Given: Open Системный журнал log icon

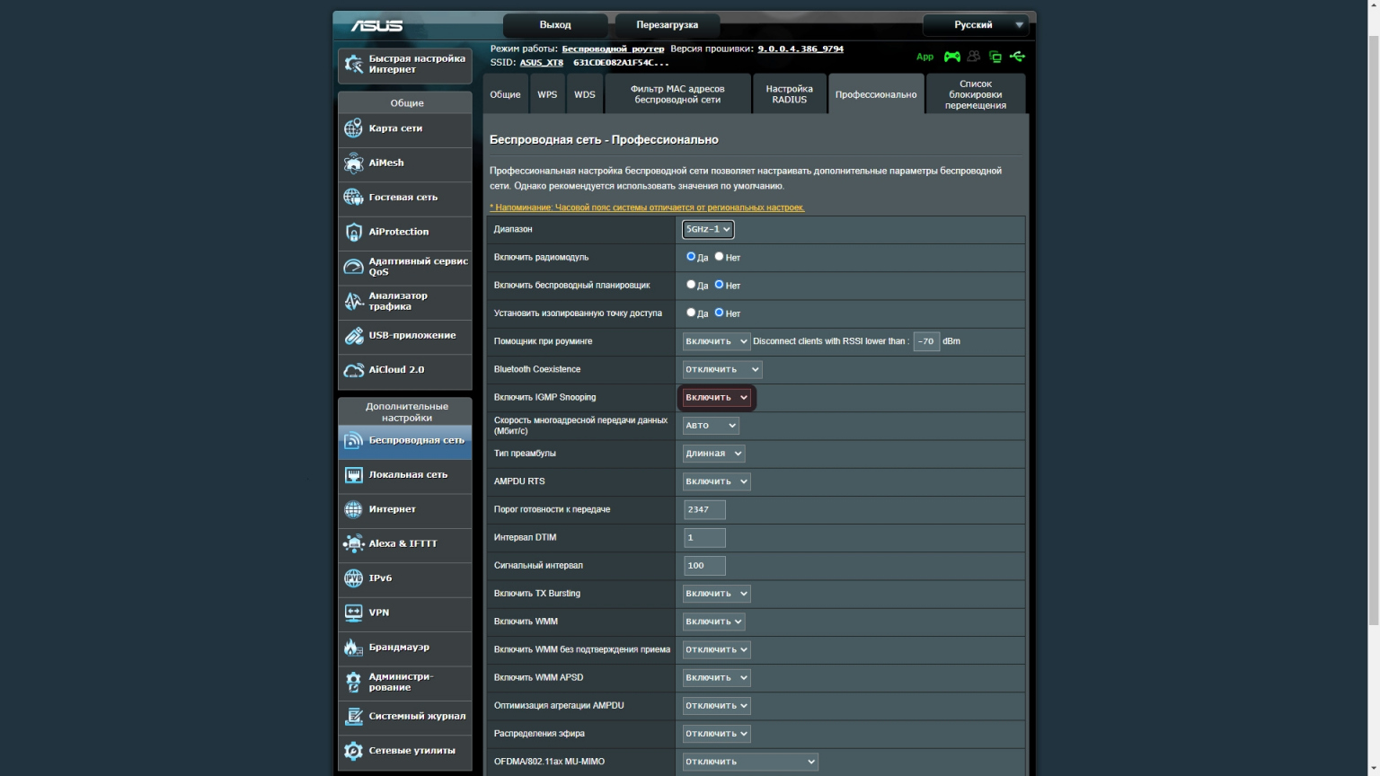Looking at the screenshot, I should 354,716.
